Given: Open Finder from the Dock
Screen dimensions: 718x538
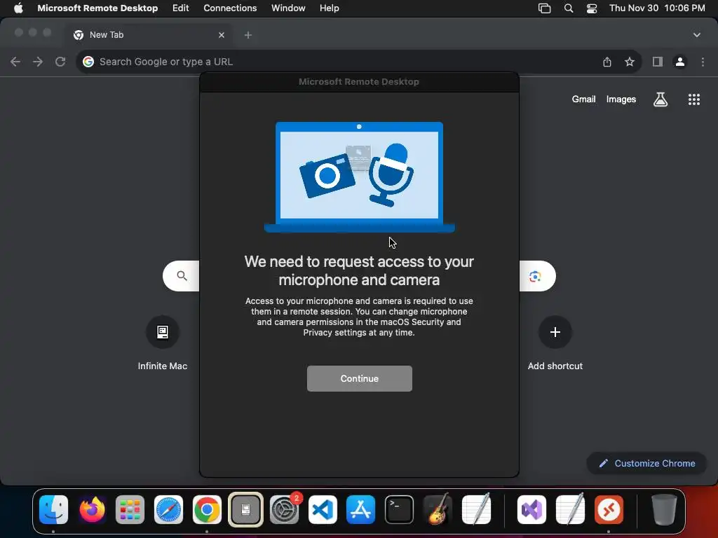Looking at the screenshot, I should tap(53, 509).
